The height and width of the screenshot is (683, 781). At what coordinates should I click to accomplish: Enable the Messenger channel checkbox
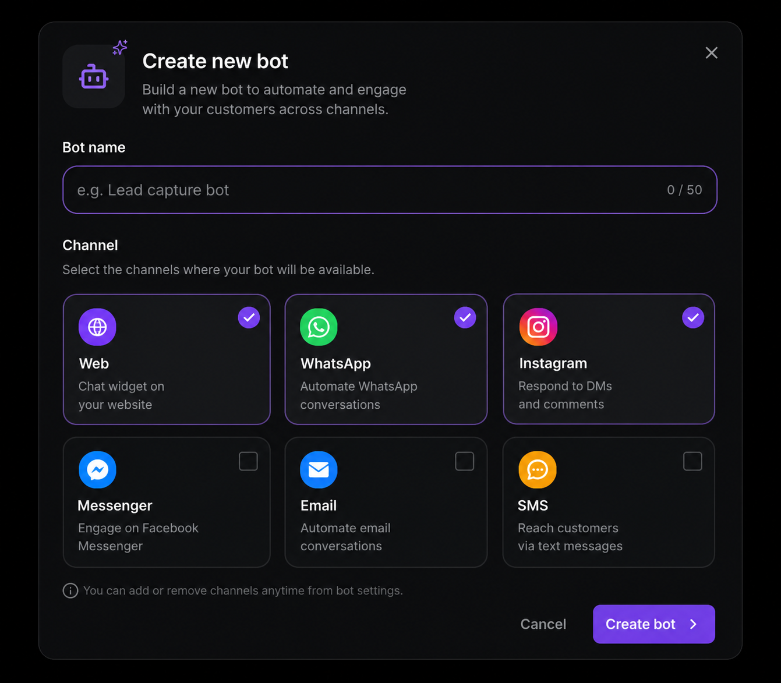pos(248,461)
